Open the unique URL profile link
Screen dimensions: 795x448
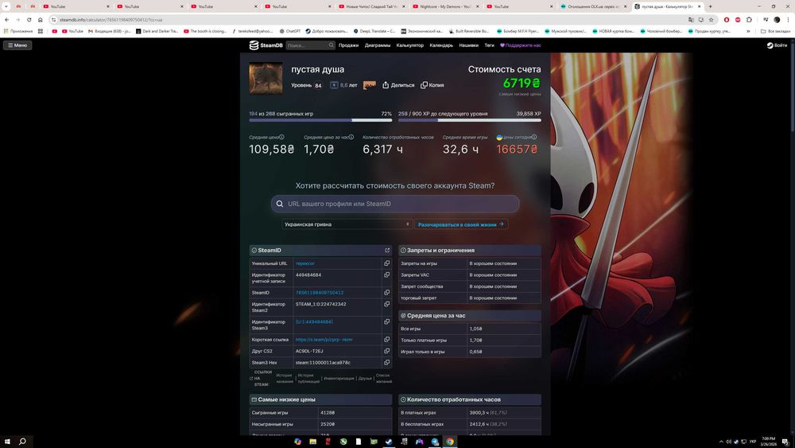(x=304, y=263)
